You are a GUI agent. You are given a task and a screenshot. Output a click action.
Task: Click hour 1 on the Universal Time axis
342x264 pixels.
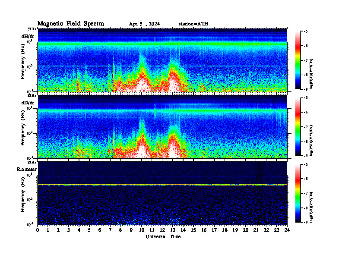48,230
